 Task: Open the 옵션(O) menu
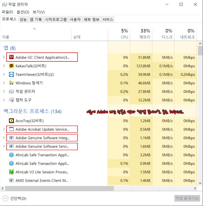pyautogui.click(x=23, y=12)
